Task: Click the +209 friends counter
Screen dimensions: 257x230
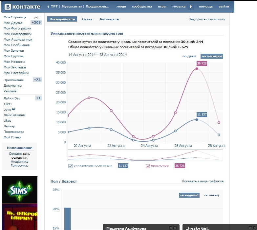Action: click(36, 22)
